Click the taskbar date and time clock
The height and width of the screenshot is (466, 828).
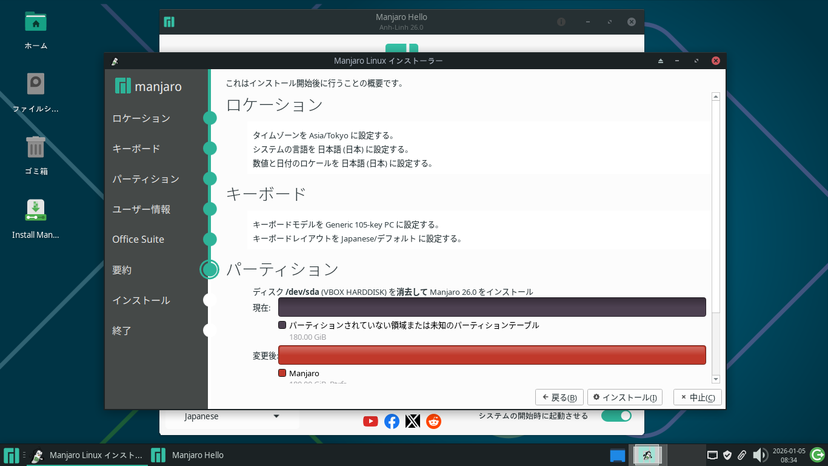789,455
